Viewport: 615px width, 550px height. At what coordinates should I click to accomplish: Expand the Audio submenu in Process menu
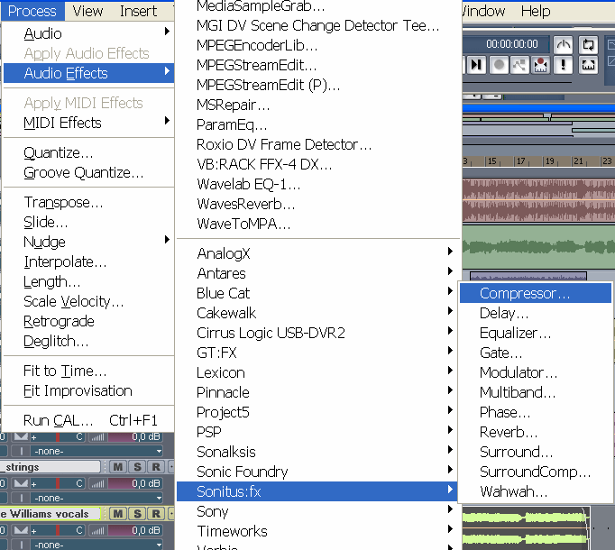[88, 33]
